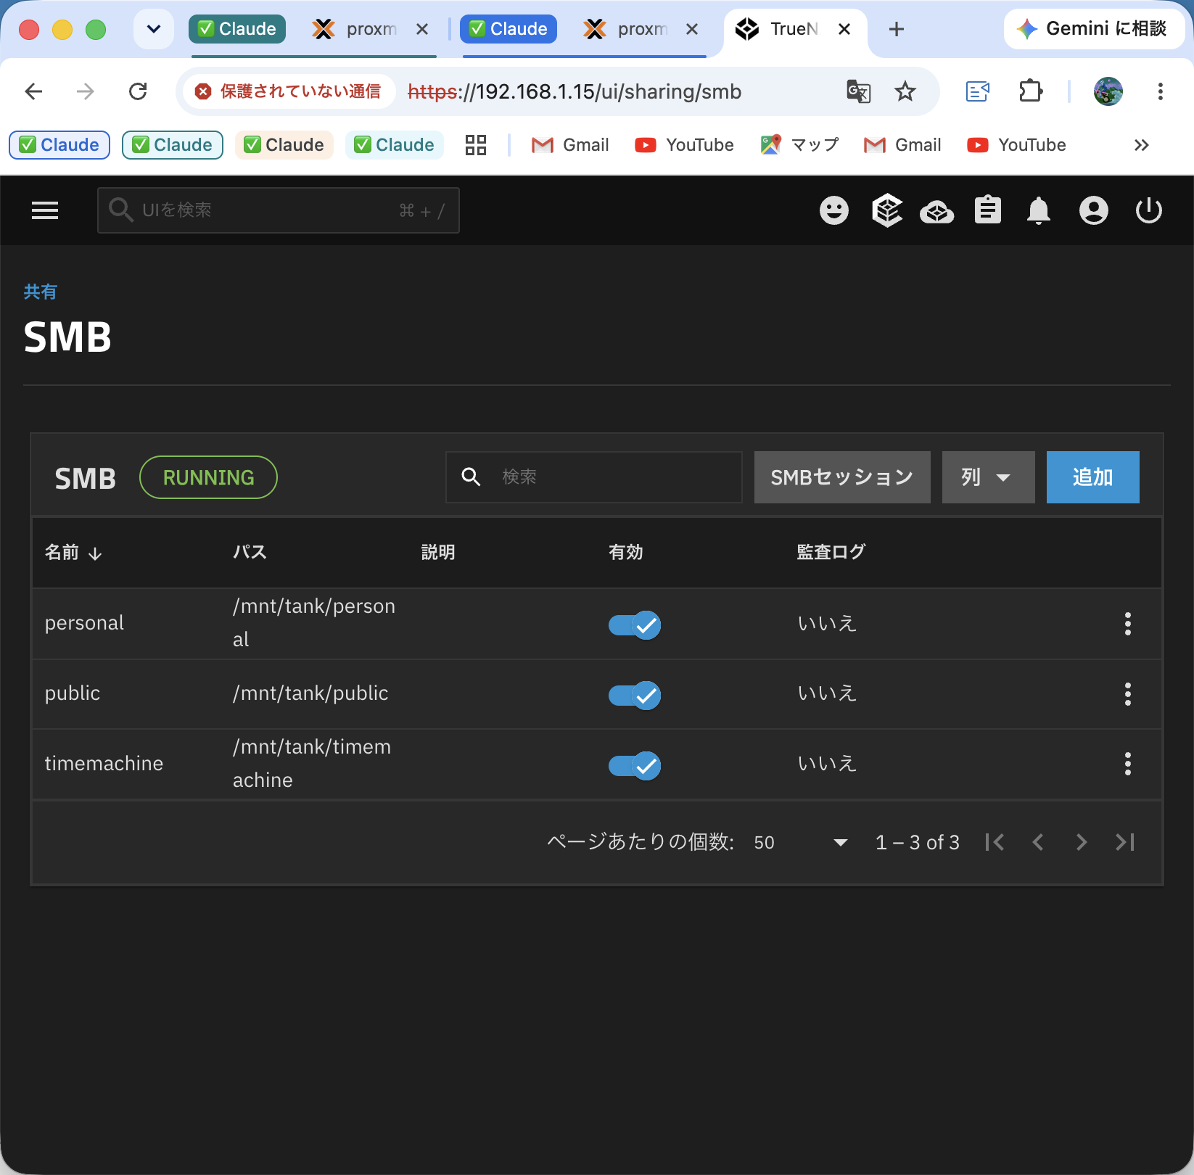Image resolution: width=1194 pixels, height=1175 pixels.
Task: Open the actions menu for public share
Action: coord(1128,694)
